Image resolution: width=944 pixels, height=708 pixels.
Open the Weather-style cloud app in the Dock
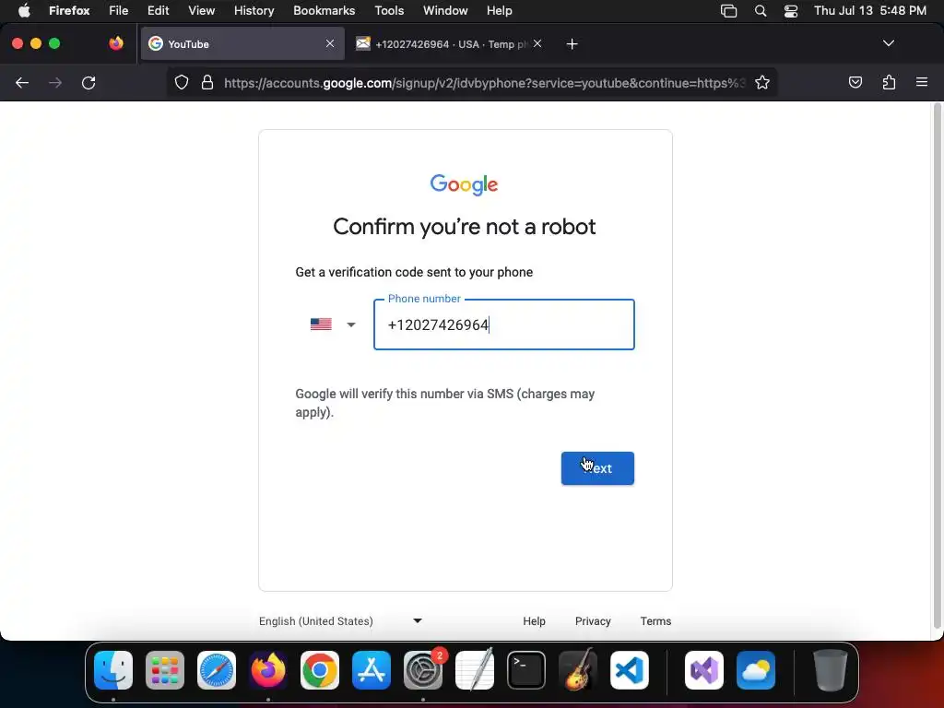pyautogui.click(x=756, y=670)
